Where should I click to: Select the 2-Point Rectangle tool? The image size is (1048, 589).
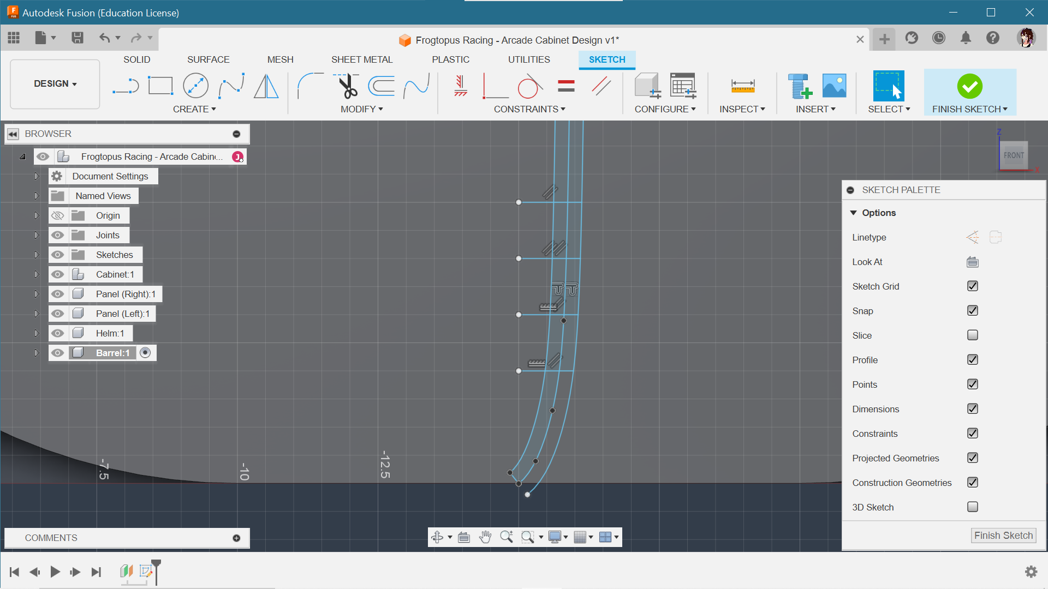click(160, 86)
